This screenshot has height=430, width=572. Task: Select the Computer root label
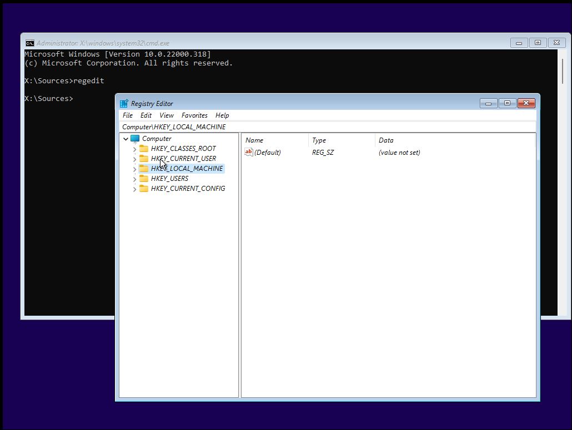[157, 139]
